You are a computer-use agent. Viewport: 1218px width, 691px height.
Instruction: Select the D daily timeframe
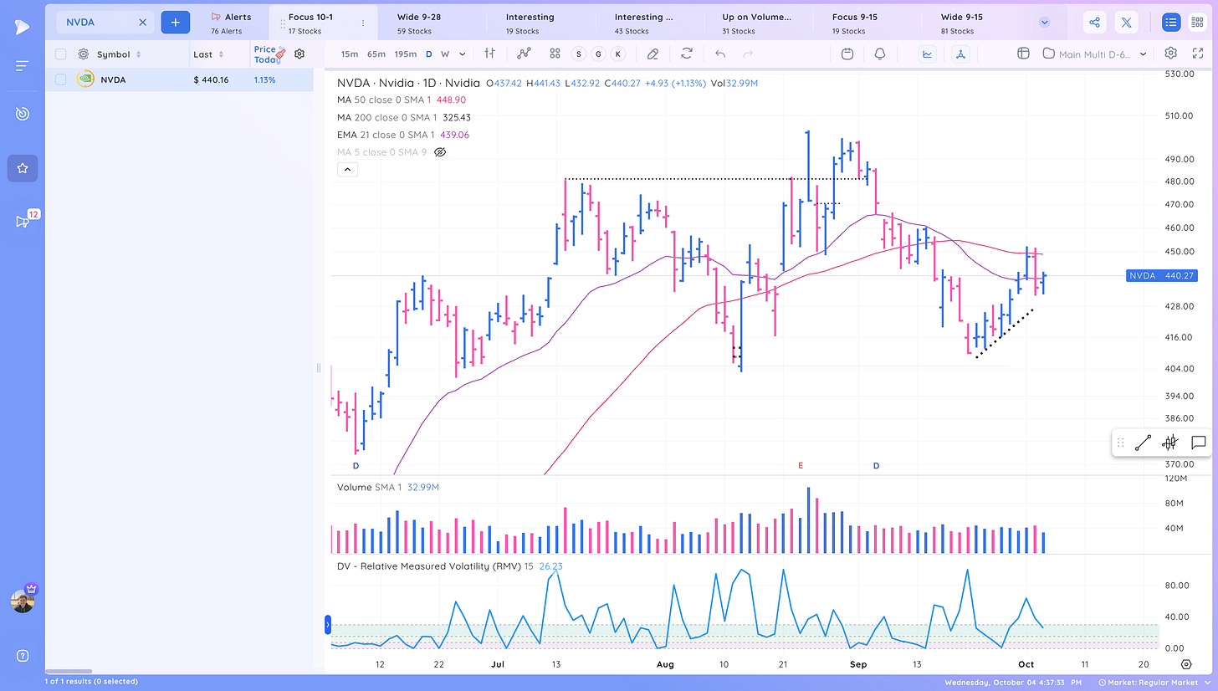[x=429, y=54]
